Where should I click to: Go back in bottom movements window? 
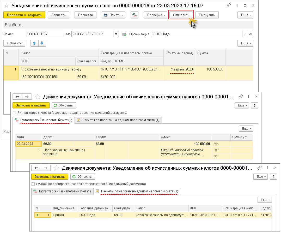click(36, 168)
